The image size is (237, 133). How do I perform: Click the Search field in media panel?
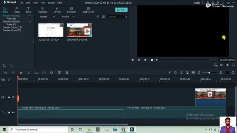click(116, 17)
